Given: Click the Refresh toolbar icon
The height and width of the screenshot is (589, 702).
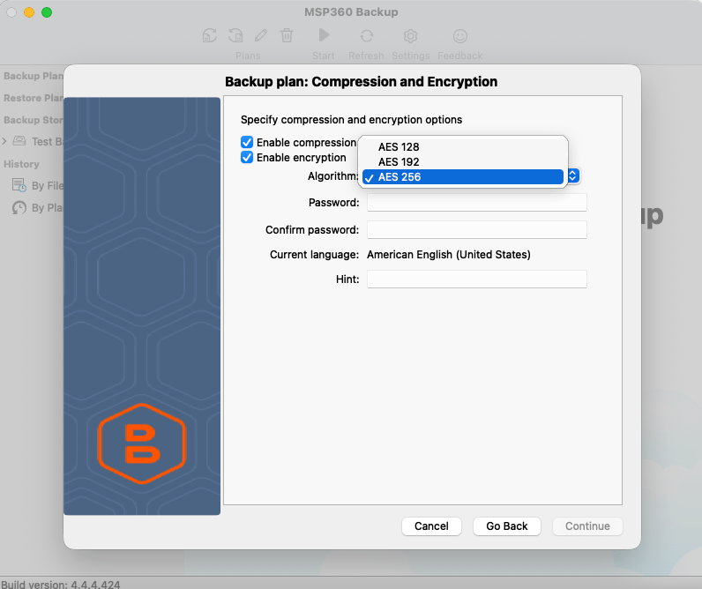Looking at the screenshot, I should click(x=366, y=35).
